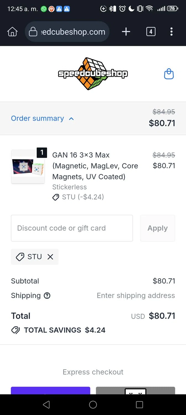Image resolution: width=186 pixels, height=415 pixels.
Task: Open the tab switcher showing 4 tabs
Action: (x=151, y=32)
